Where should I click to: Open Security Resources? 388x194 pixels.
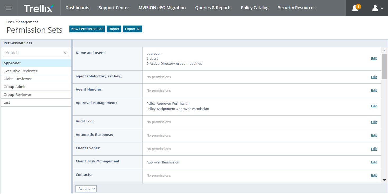coord(297,8)
